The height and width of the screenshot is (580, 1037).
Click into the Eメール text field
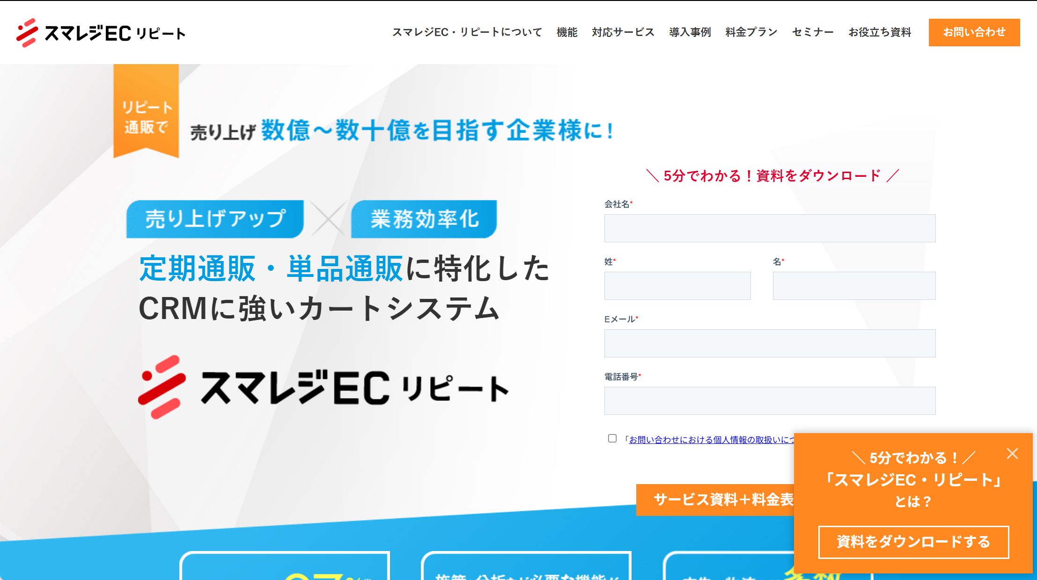coord(770,343)
